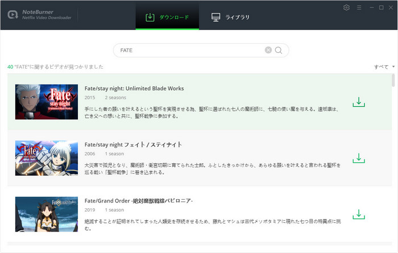Click the year 2015 label

[x=90, y=98]
